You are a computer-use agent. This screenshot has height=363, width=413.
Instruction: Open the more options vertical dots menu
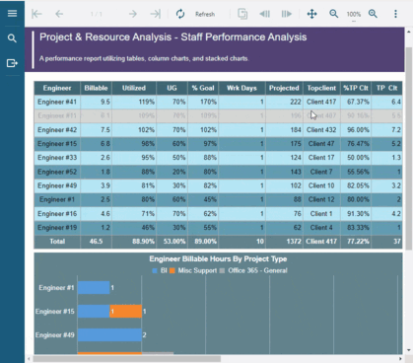pyautogui.click(x=395, y=14)
